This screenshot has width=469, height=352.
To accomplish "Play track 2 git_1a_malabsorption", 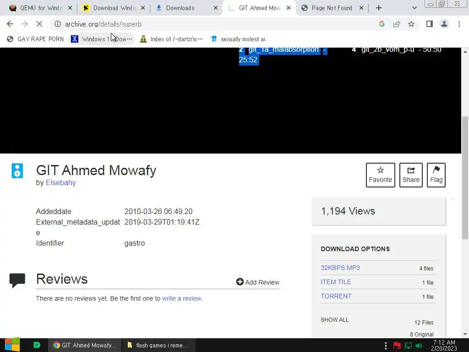I will click(283, 54).
